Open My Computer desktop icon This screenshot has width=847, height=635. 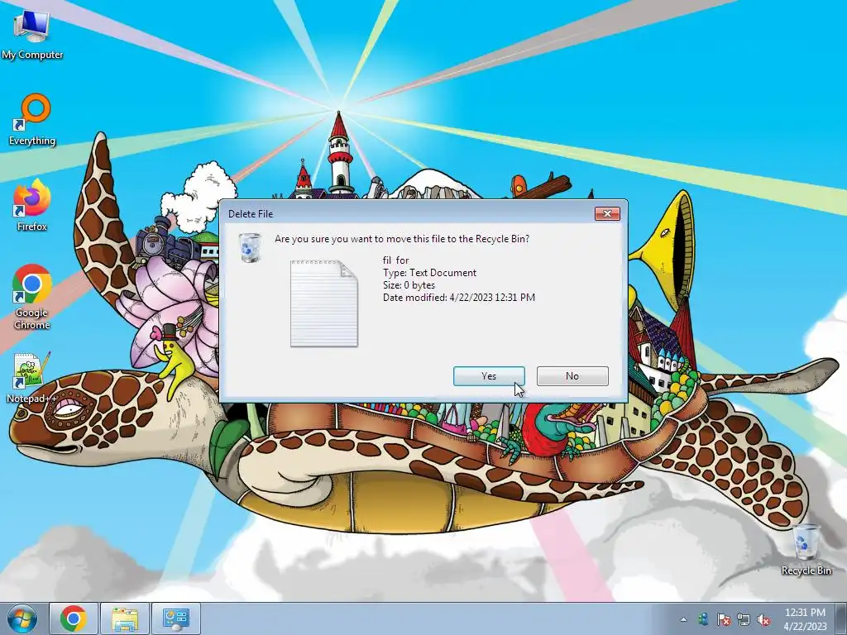click(32, 35)
